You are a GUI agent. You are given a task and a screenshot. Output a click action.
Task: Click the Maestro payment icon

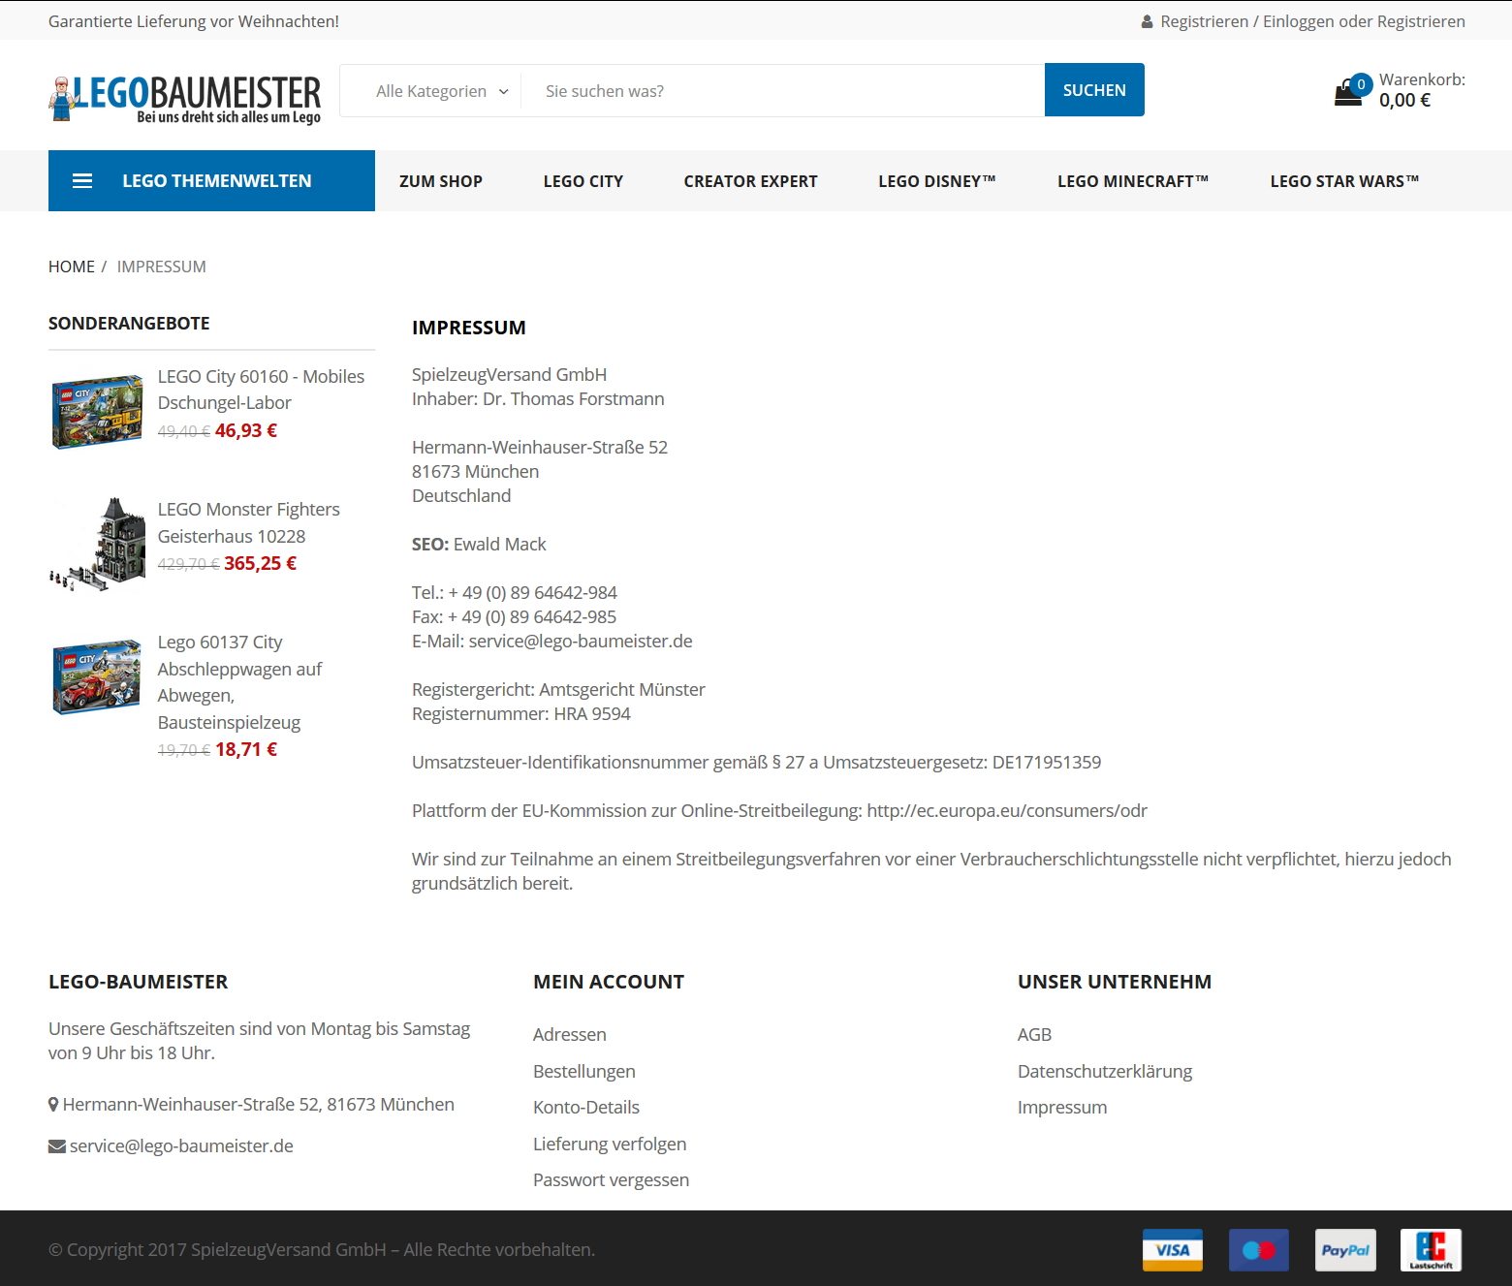click(x=1259, y=1250)
